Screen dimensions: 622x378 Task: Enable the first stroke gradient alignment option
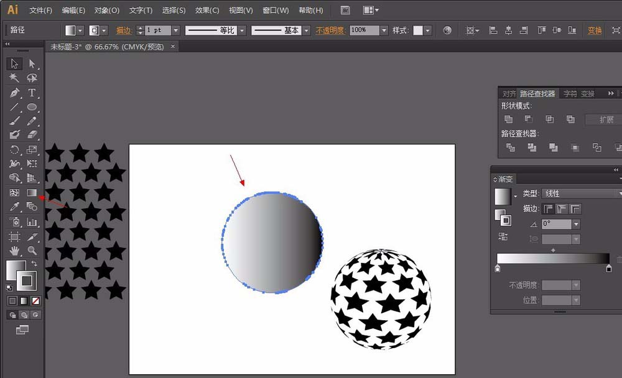548,208
